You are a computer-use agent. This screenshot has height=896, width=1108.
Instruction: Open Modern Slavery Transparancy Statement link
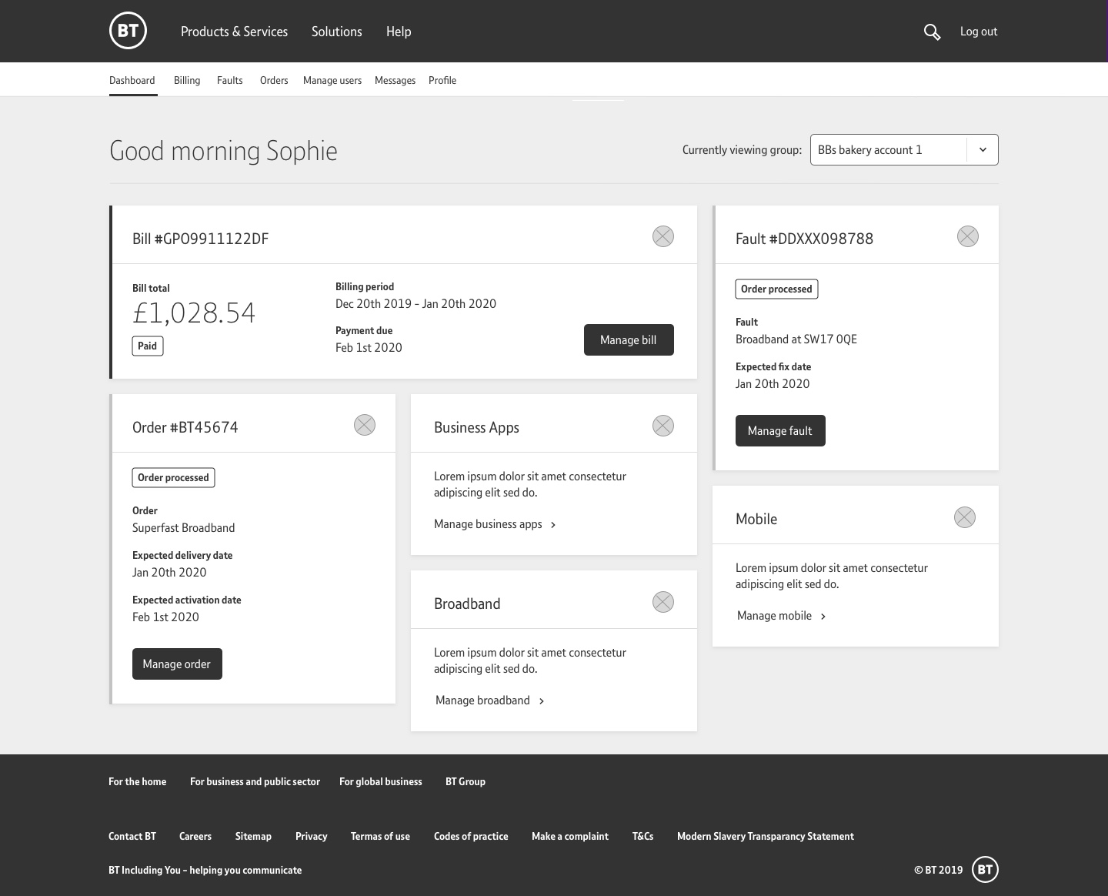[766, 836]
